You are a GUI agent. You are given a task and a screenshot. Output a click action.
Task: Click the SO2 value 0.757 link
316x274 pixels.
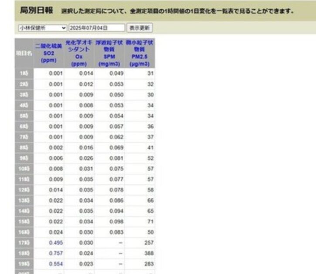[x=56, y=252]
